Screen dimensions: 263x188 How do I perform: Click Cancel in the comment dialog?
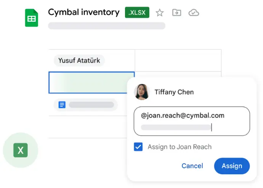coord(192,166)
